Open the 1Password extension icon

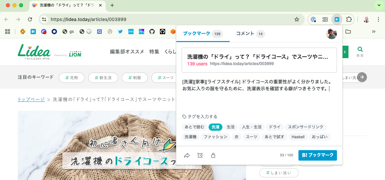pyautogui.click(x=313, y=19)
